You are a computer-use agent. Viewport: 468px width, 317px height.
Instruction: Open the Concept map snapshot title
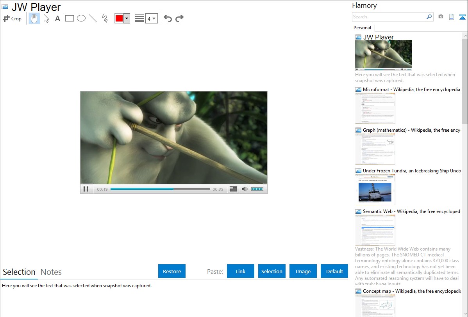click(x=412, y=291)
